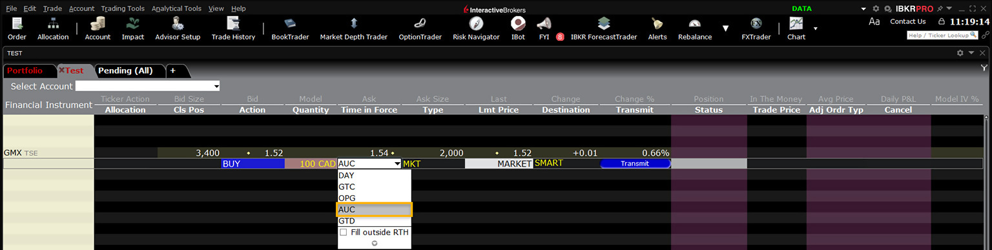992x250 pixels.
Task: Expand more options arrow below RTH checkbox
Action: [x=374, y=244]
